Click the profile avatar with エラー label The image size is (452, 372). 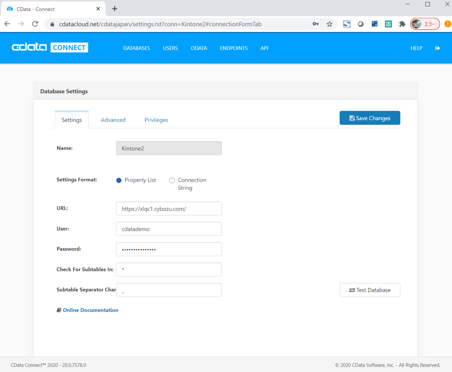[425, 24]
